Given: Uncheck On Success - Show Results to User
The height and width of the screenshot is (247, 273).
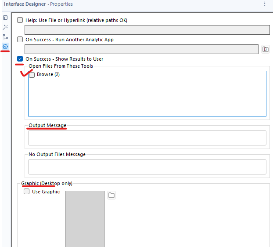Looking at the screenshot, I should point(20,59).
